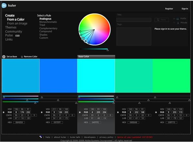This screenshot has height=142, width=193.
Task: Select the green marker at the wheel's left edge
Action: 80,32
